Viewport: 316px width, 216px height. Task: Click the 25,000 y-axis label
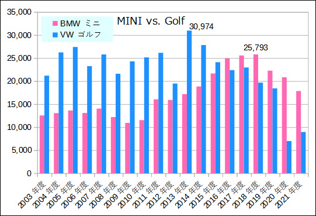pos(19,59)
